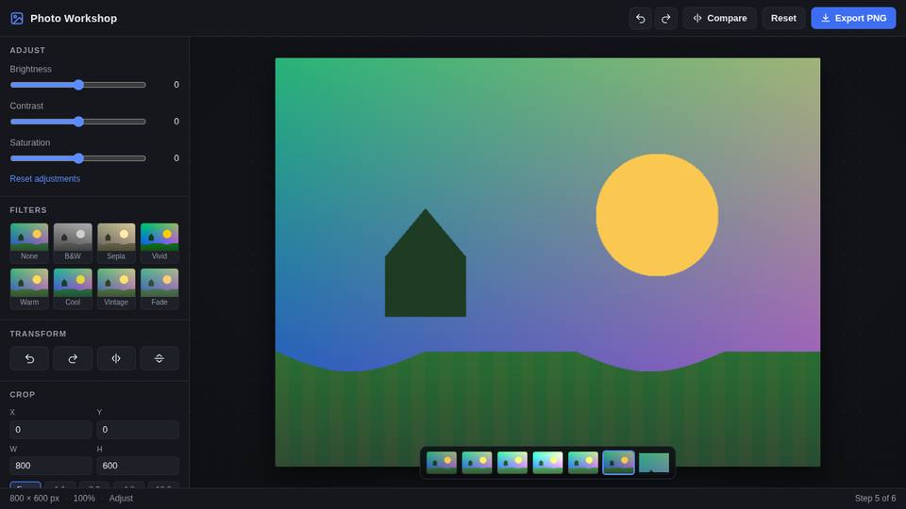Toggle the Compare view

(x=719, y=19)
